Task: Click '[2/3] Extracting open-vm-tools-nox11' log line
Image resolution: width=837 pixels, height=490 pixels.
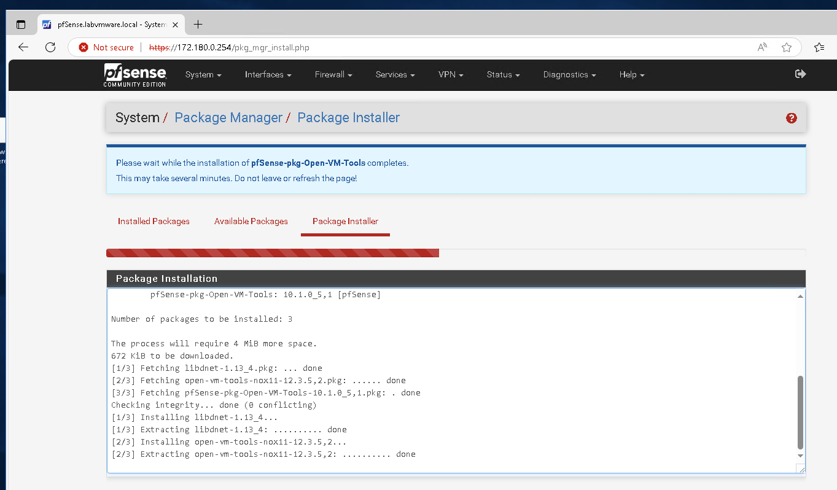Action: [x=263, y=454]
